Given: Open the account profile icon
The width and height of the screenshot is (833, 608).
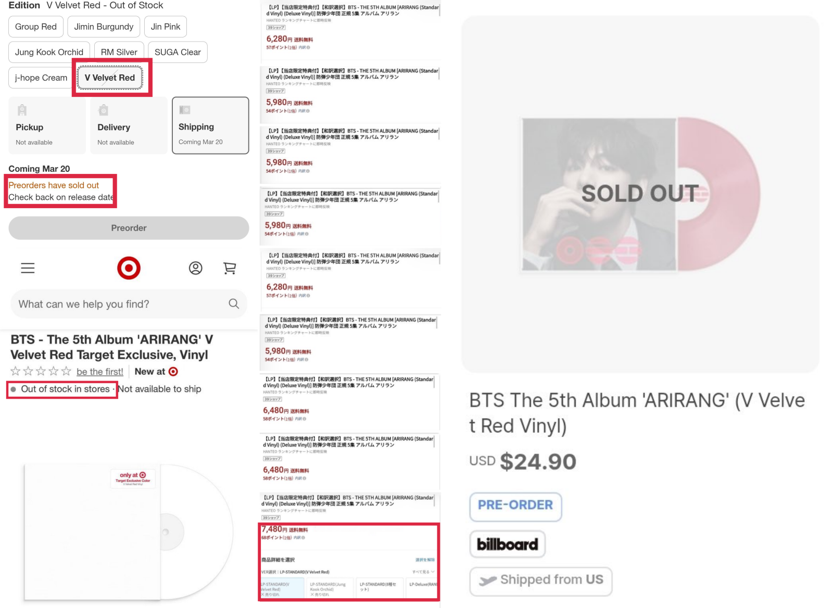Looking at the screenshot, I should click(195, 268).
